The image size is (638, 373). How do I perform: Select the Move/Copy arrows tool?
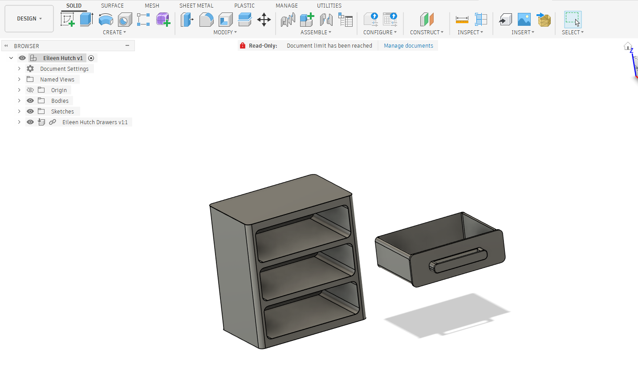coord(264,20)
